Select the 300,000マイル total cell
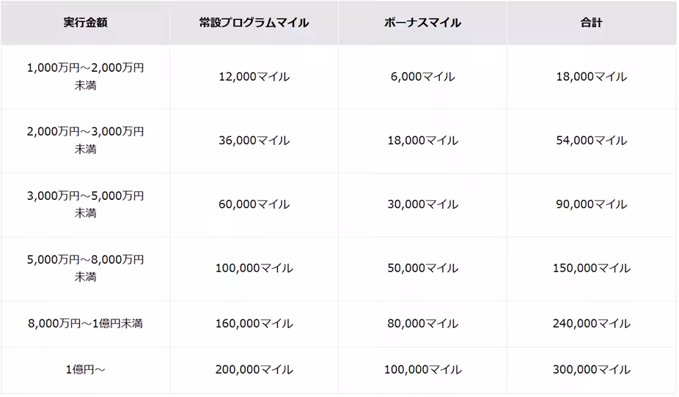This screenshot has height=397, width=679. [x=591, y=370]
